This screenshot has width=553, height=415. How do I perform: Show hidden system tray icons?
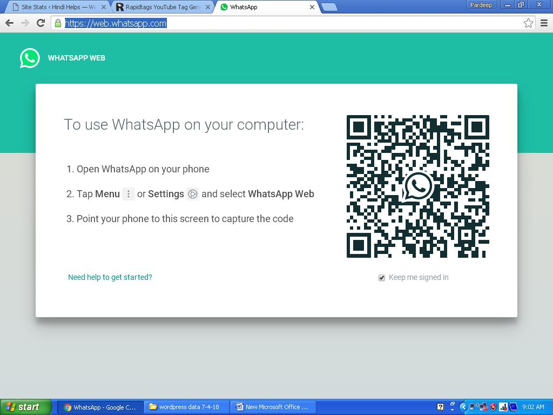(463, 407)
